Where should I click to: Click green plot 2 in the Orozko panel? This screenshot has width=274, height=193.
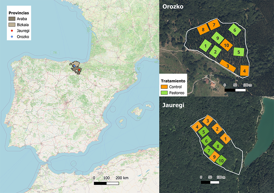[215, 52]
